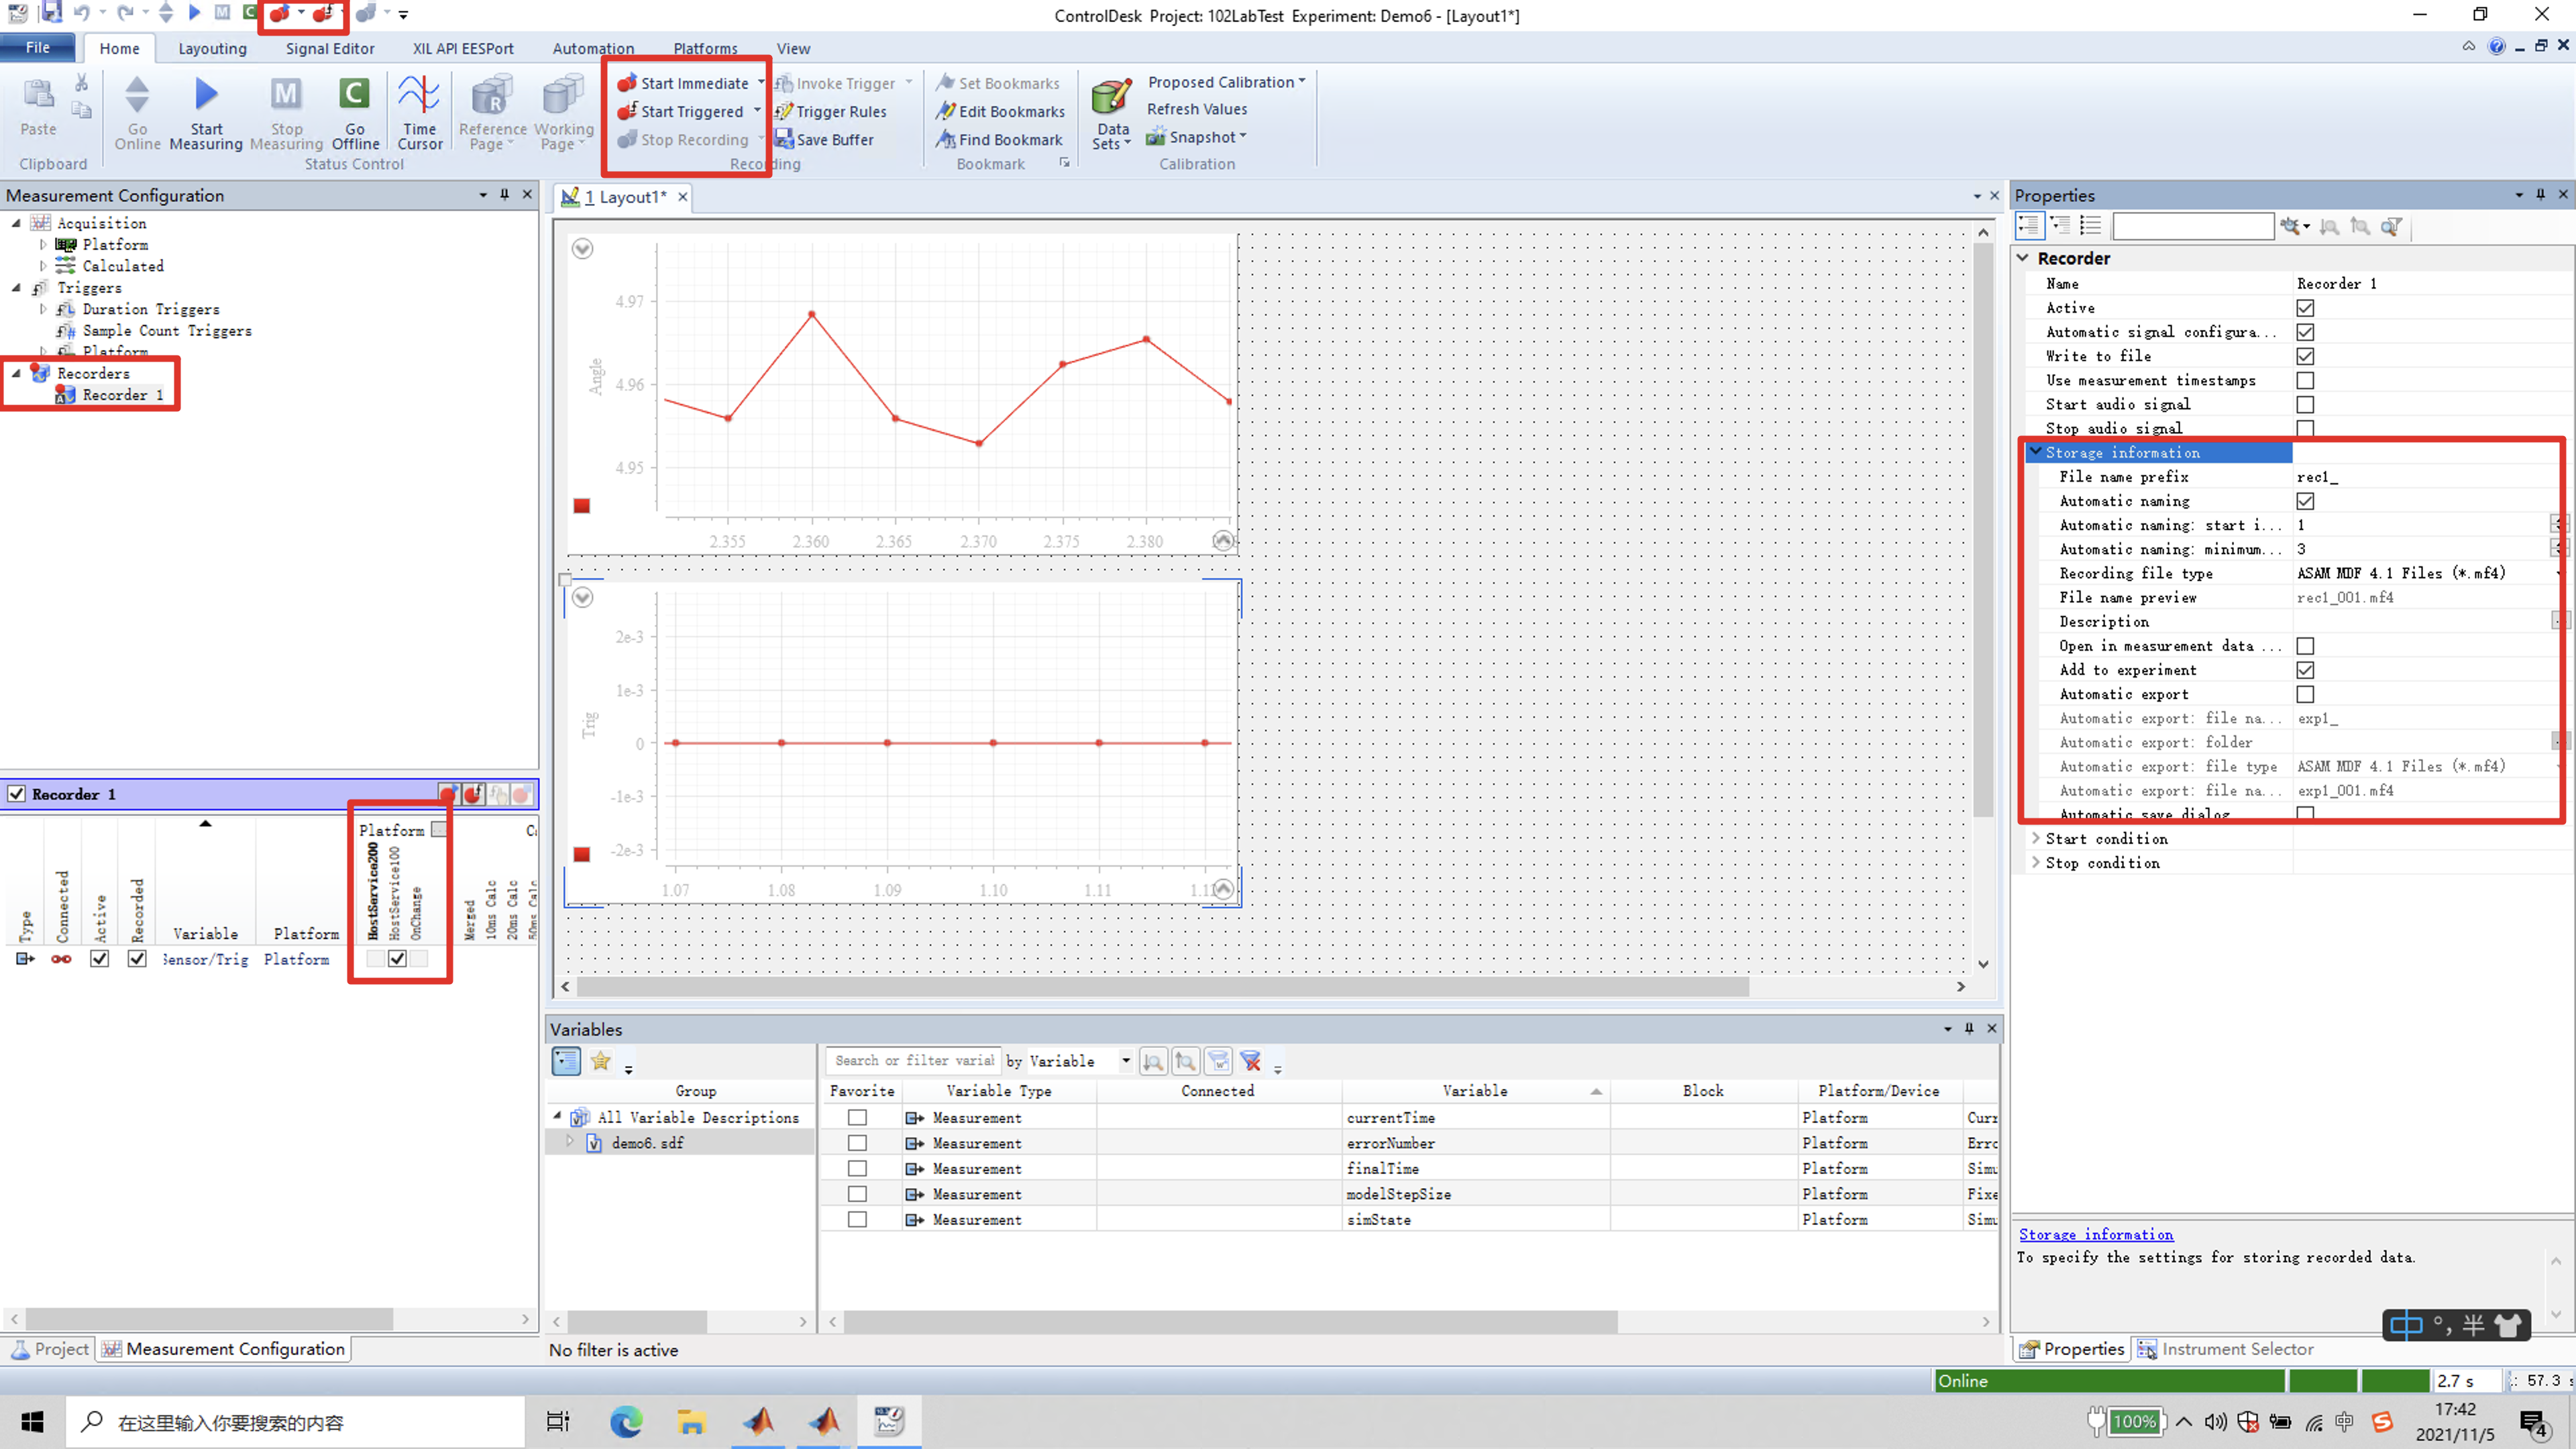Open Trigger Rules

tap(831, 111)
